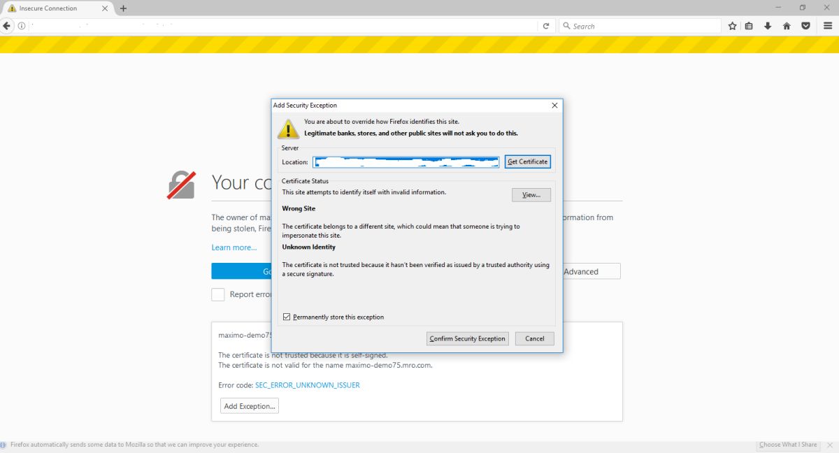Screen dimensions: 839x453
Task: Click Choose What I Share button
Action: (x=788, y=445)
